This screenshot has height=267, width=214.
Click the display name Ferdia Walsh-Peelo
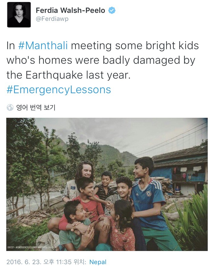point(70,11)
